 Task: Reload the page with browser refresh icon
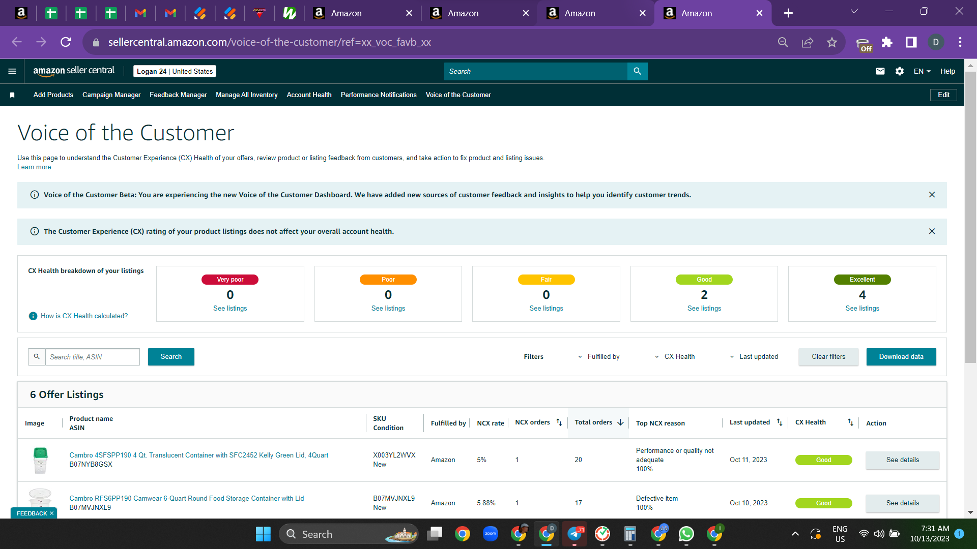66,42
